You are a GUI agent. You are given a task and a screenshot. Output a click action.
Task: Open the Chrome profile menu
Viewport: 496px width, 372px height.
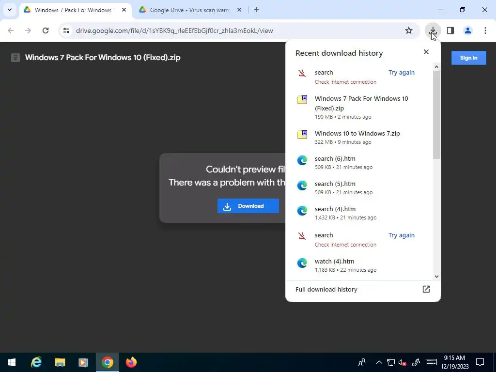click(x=468, y=31)
